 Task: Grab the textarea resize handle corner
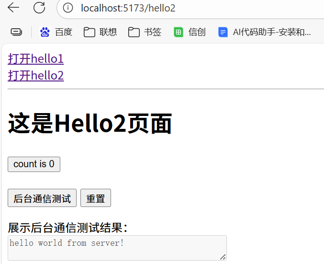pos(223,257)
